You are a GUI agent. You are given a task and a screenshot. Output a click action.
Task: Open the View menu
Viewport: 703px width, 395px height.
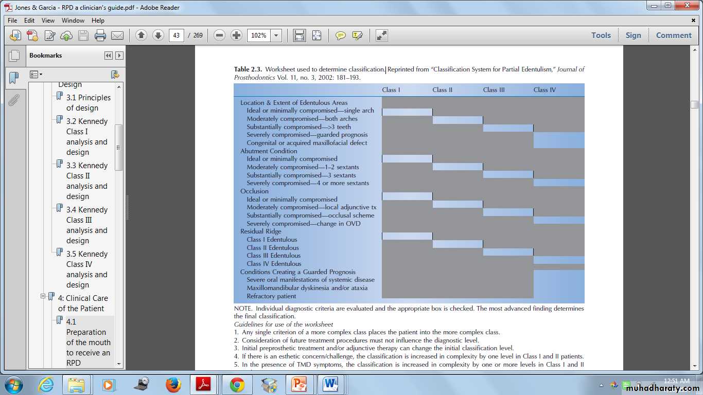[48, 21]
